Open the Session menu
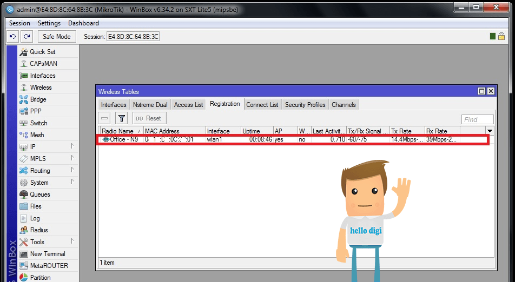Image resolution: width=515 pixels, height=282 pixels. 19,23
